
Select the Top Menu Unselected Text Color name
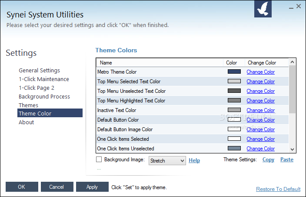coord(131,91)
